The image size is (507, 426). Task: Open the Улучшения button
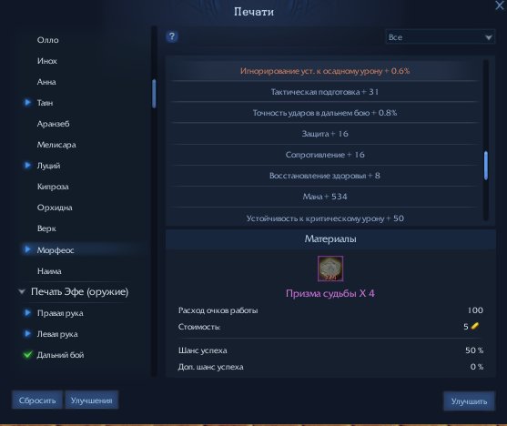tap(92, 401)
